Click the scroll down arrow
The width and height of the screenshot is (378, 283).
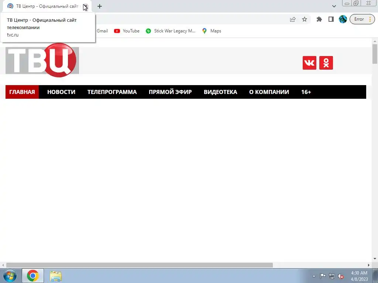click(375, 259)
